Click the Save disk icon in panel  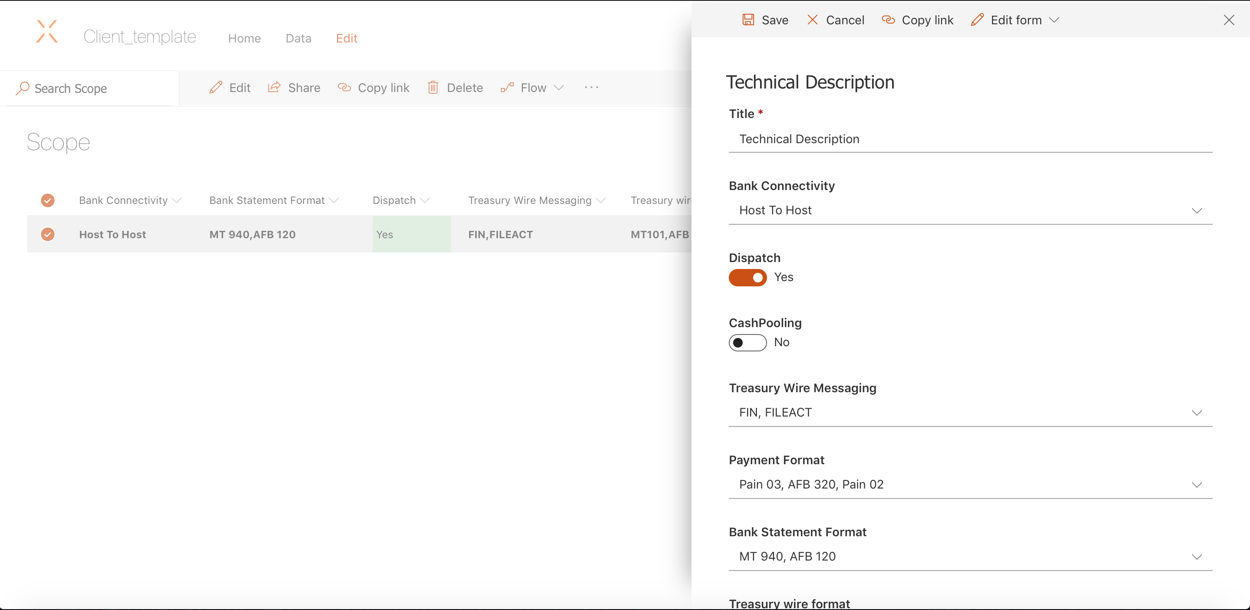pos(748,20)
